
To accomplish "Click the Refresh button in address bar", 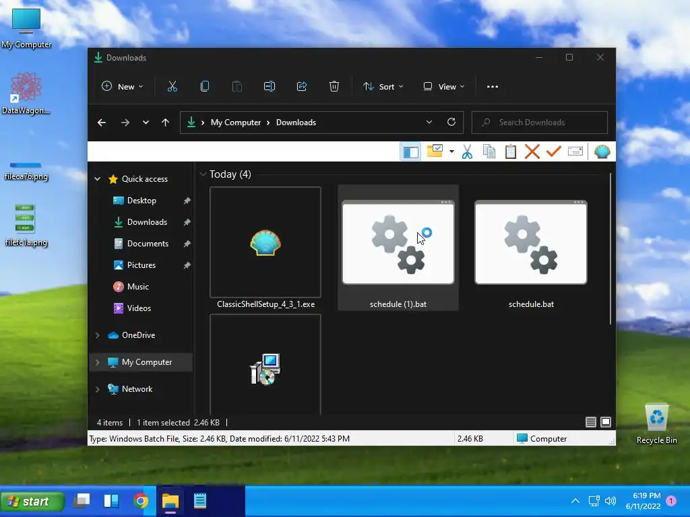I will (x=451, y=123).
